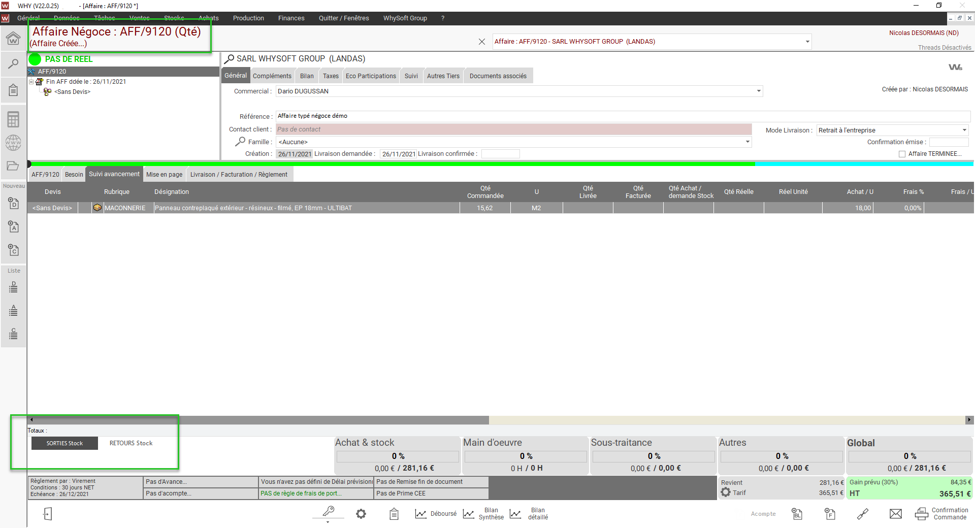This screenshot has width=975, height=528.
Task: Open the Eco Participations tab
Action: tap(371, 76)
